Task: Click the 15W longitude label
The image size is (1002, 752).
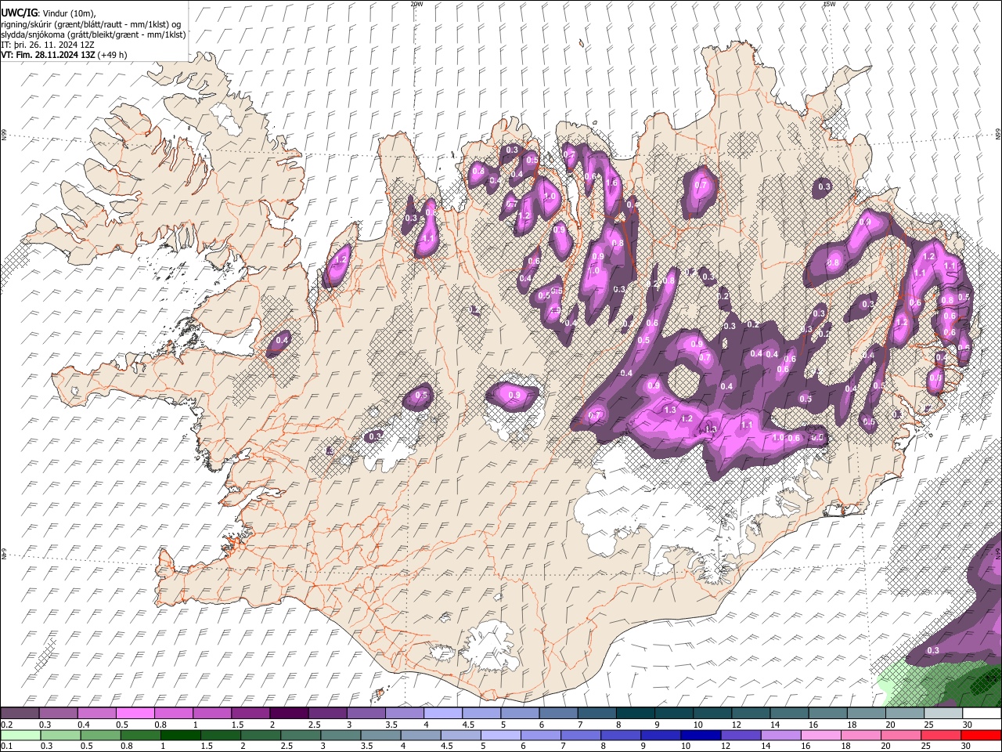Action: point(829,4)
